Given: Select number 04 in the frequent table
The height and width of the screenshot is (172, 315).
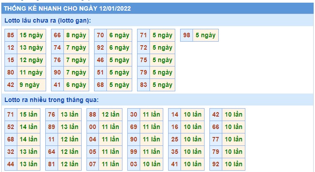Looking at the screenshot, I should 93,139.
